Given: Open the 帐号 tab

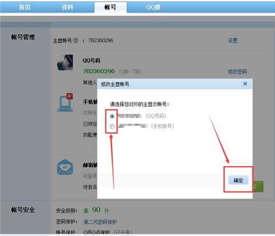Looking at the screenshot, I should (111, 7).
